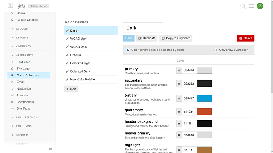Click the Site Logo circle icon

point(12,69)
